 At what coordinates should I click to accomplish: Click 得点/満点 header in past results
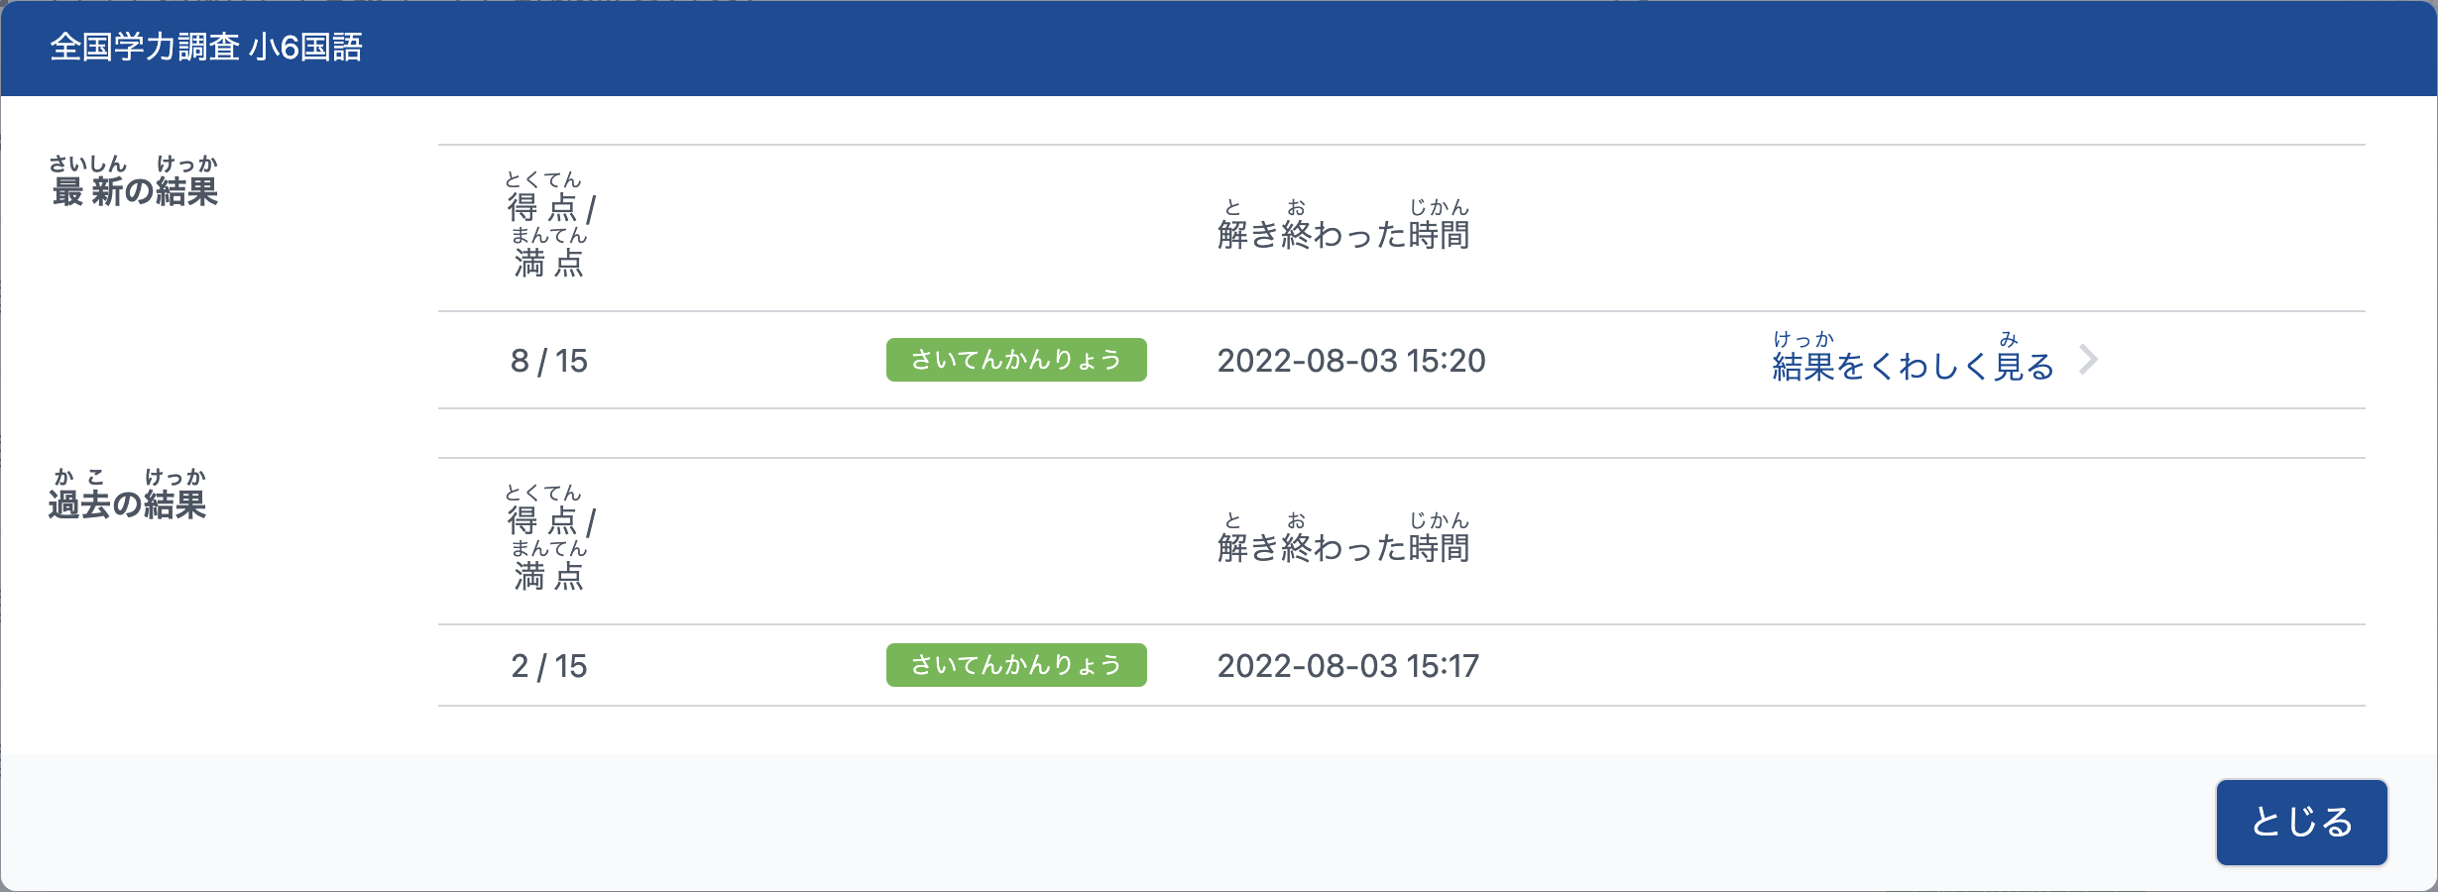click(x=550, y=538)
